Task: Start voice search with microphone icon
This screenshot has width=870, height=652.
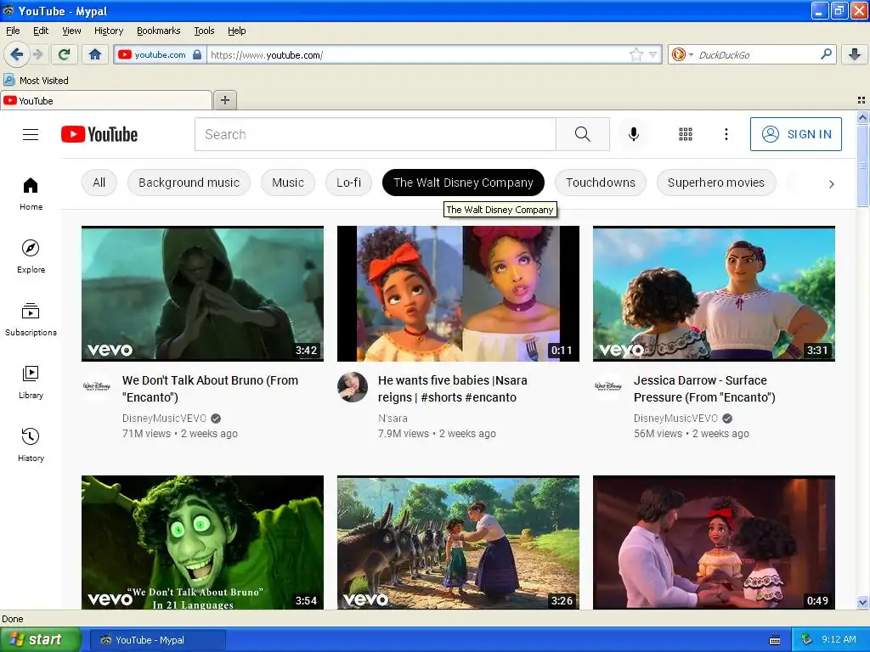Action: (633, 134)
